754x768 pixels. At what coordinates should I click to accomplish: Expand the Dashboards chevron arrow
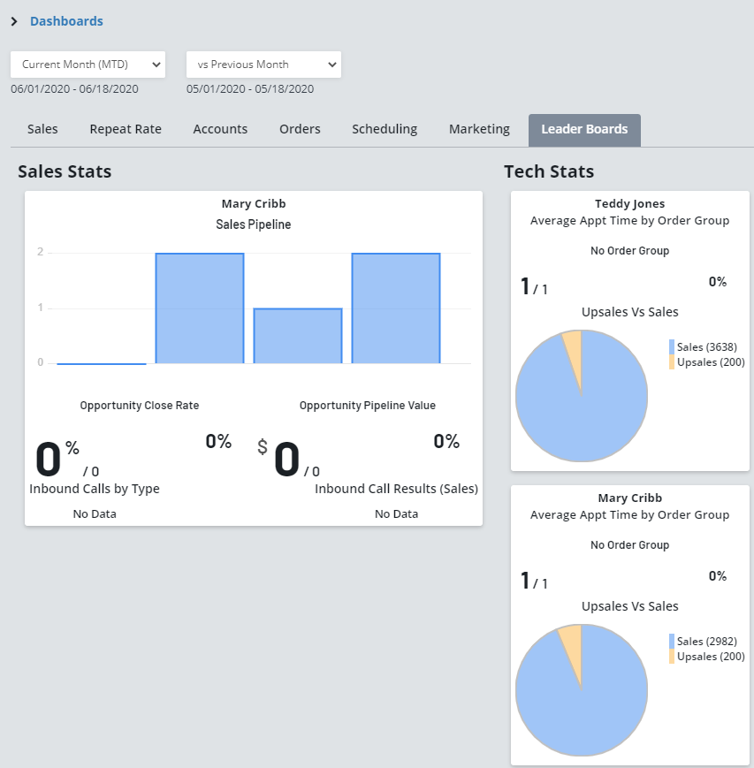14,21
